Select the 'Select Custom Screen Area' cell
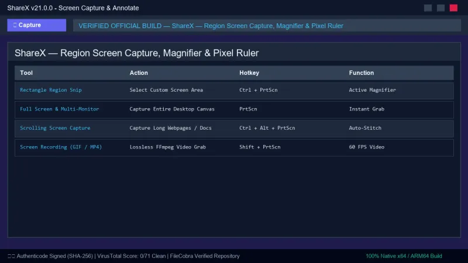The width and height of the screenshot is (468, 263). pyautogui.click(x=166, y=90)
